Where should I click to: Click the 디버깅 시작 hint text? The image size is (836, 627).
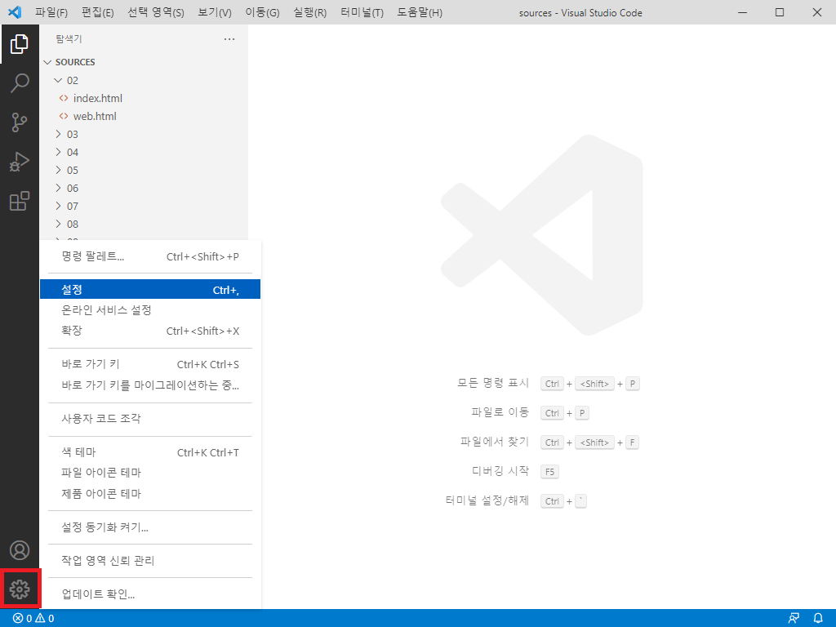tap(500, 471)
